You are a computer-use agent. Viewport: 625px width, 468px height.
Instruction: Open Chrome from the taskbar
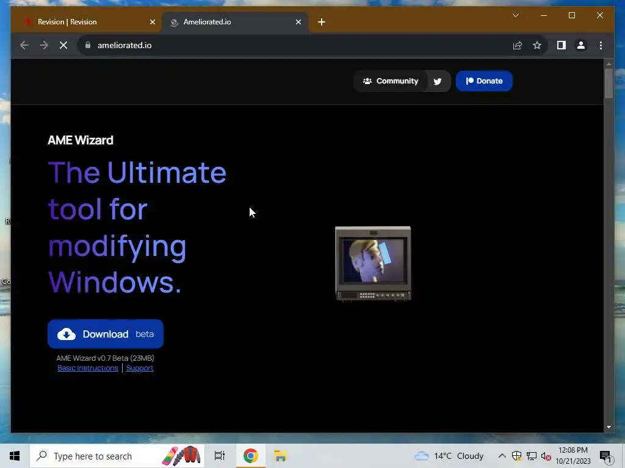point(251,456)
